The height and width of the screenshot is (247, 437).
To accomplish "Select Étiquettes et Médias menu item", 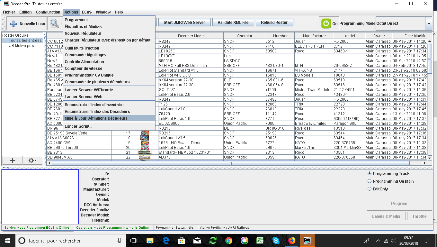I will coord(109,27).
